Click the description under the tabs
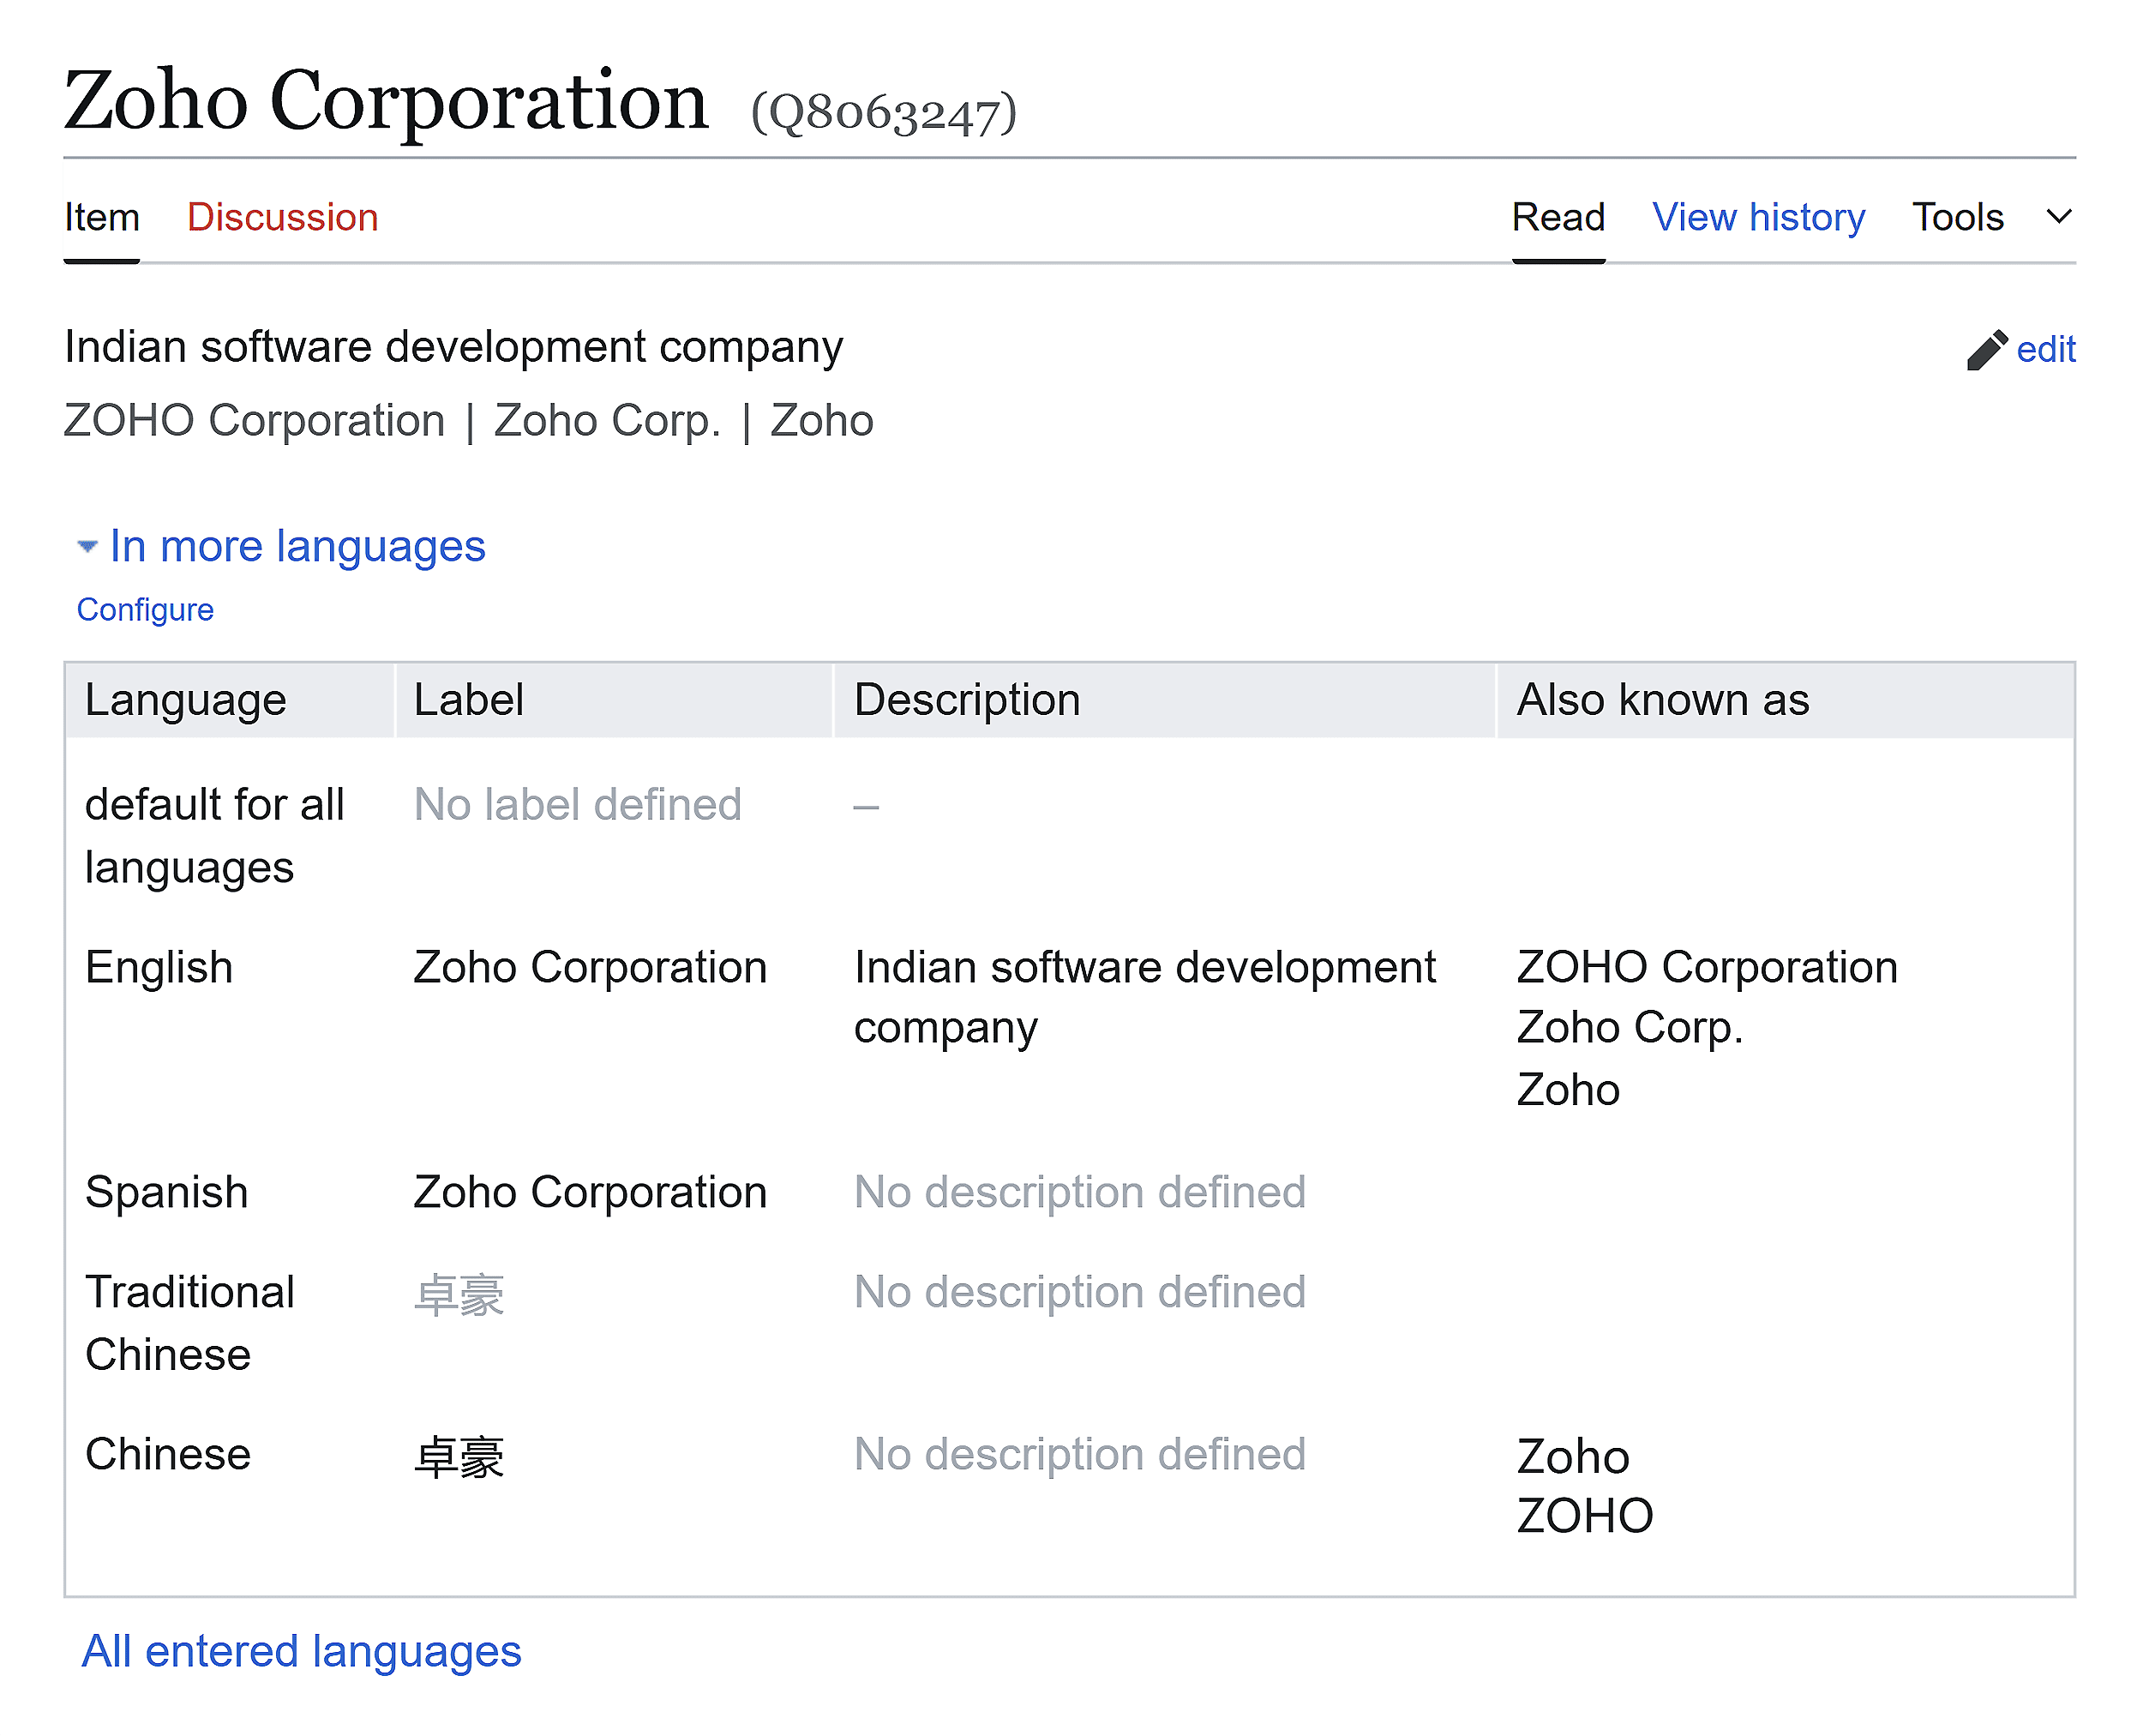Screen dimensions: 2143x1736 [x=454, y=349]
